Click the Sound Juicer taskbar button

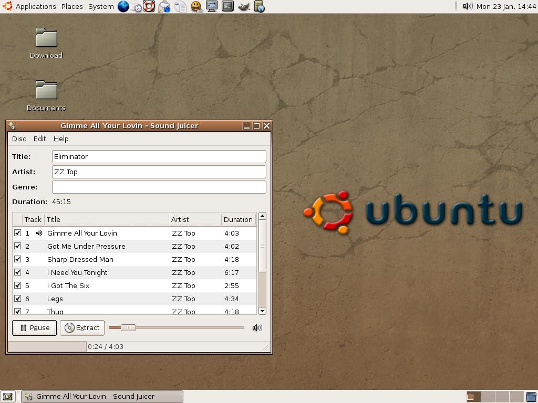102,397
